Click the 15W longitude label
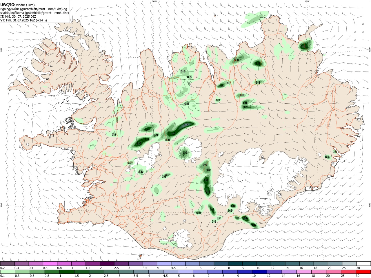 [307, 1]
